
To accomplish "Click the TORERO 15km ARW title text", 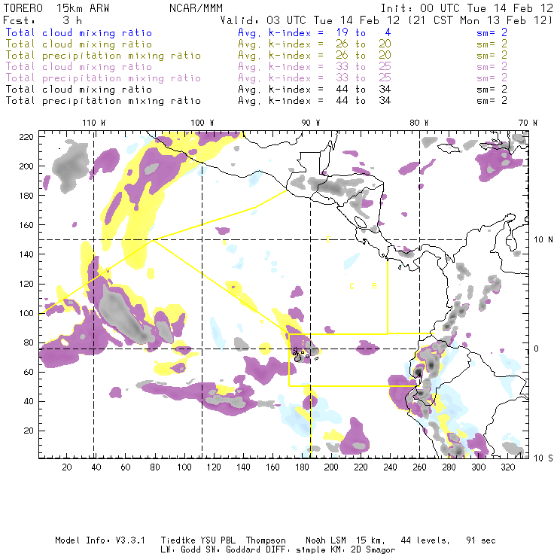I will click(56, 8).
